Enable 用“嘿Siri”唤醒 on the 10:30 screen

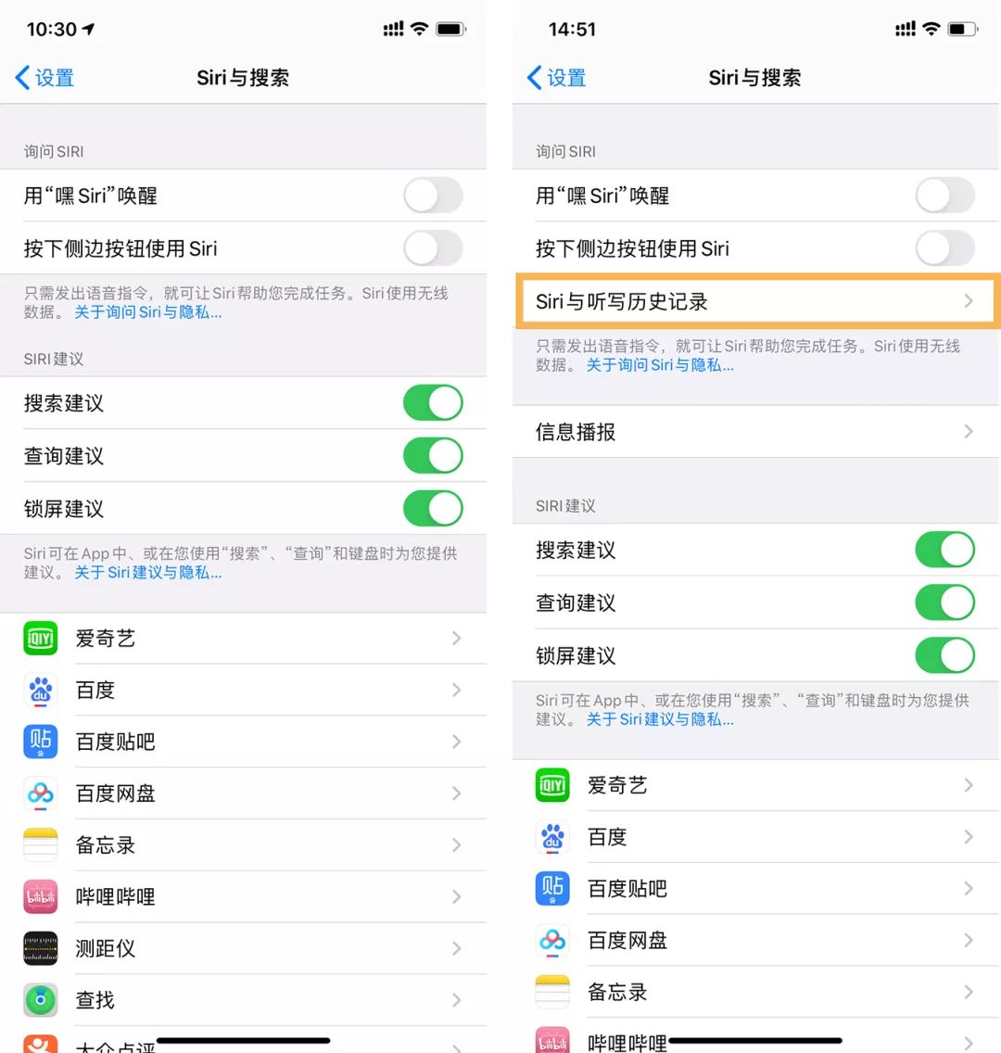pyautogui.click(x=433, y=196)
